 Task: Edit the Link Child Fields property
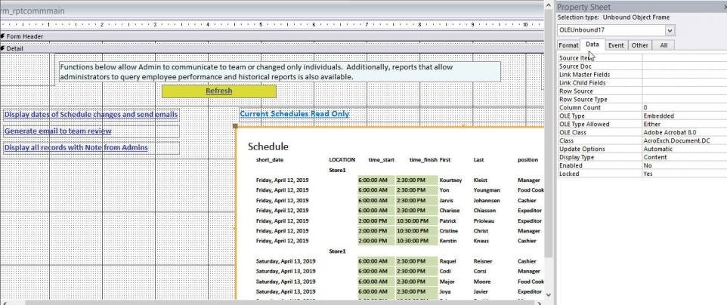(x=685, y=83)
